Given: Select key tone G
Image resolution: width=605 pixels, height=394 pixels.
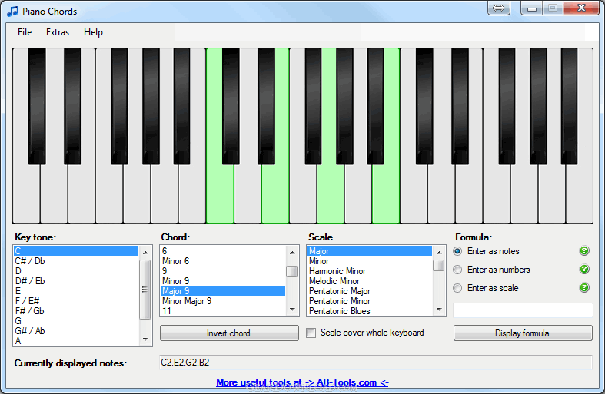Looking at the screenshot, I should [76, 321].
